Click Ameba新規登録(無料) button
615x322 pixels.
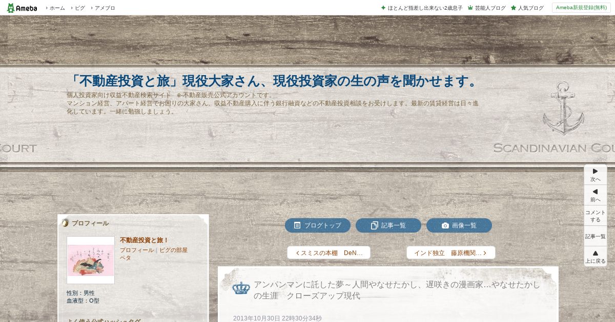point(581,8)
